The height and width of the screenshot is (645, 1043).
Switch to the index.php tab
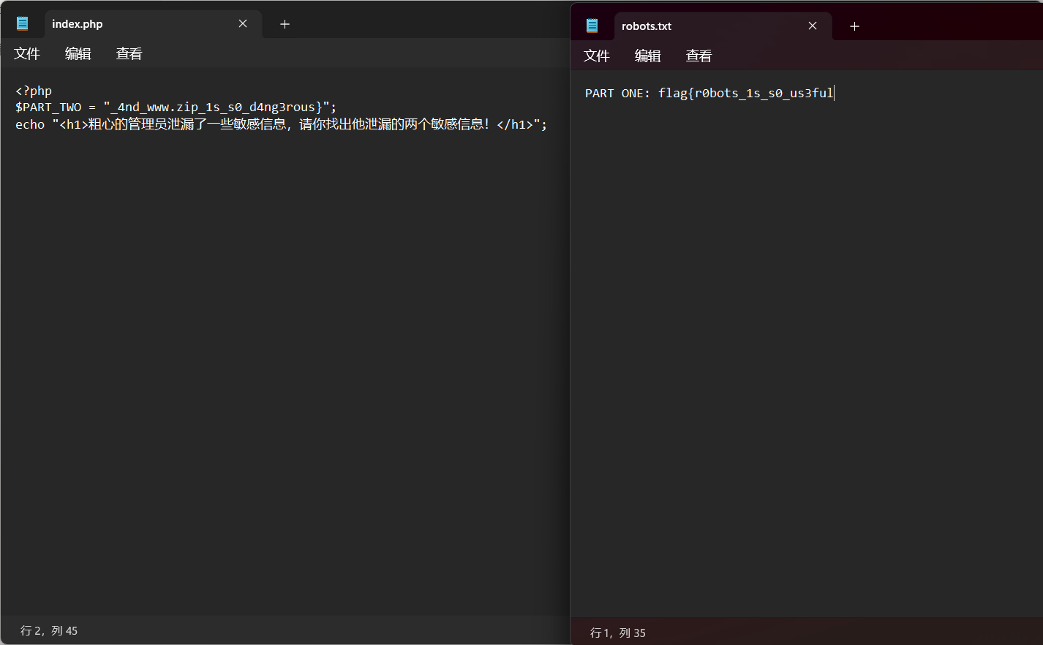[132, 24]
